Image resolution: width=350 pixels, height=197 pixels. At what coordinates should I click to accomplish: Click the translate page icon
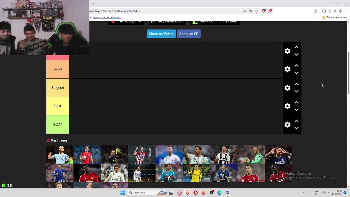coord(245,11)
